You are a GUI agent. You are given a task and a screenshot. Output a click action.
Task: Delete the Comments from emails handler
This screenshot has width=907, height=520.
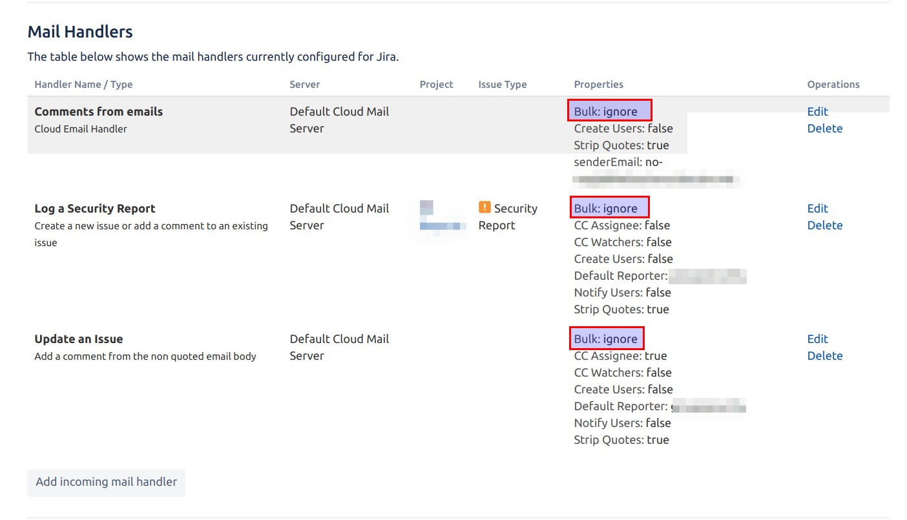(825, 129)
